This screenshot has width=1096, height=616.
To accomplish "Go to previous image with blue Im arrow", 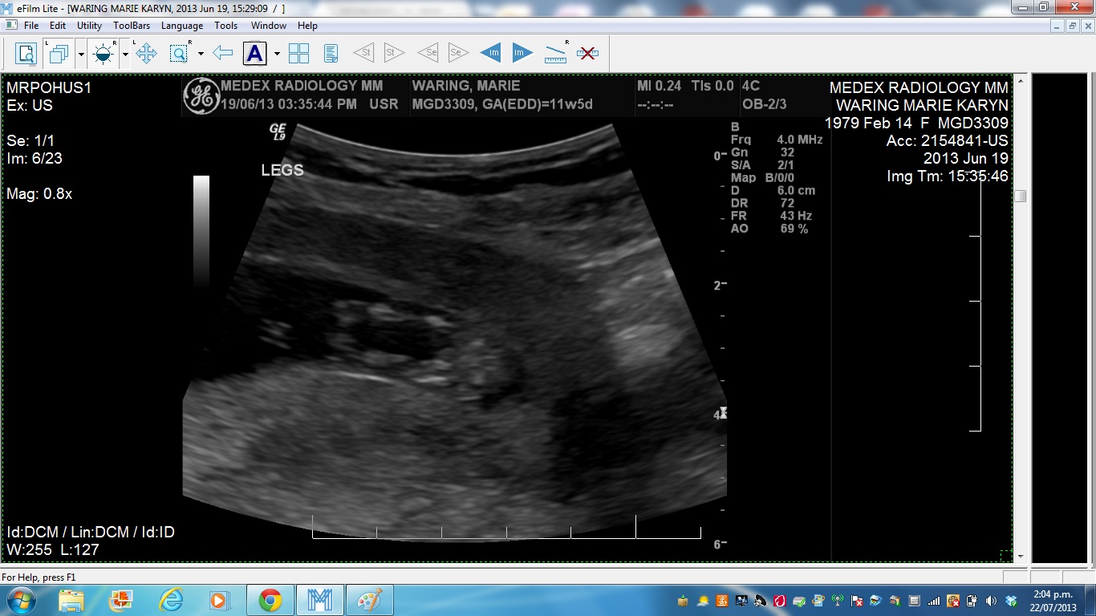I will click(x=490, y=54).
